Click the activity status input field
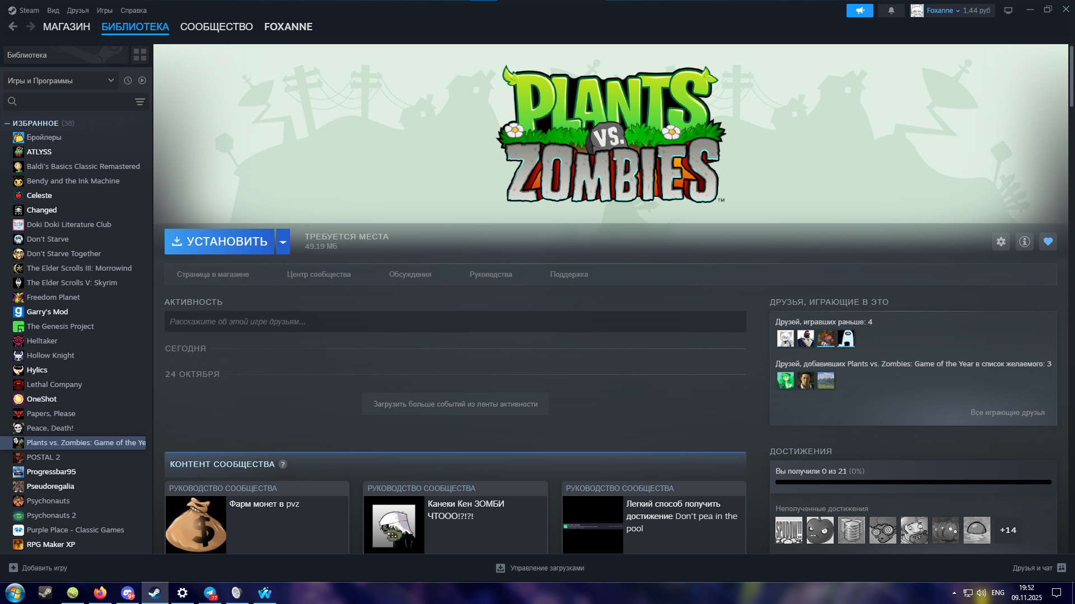 455,322
